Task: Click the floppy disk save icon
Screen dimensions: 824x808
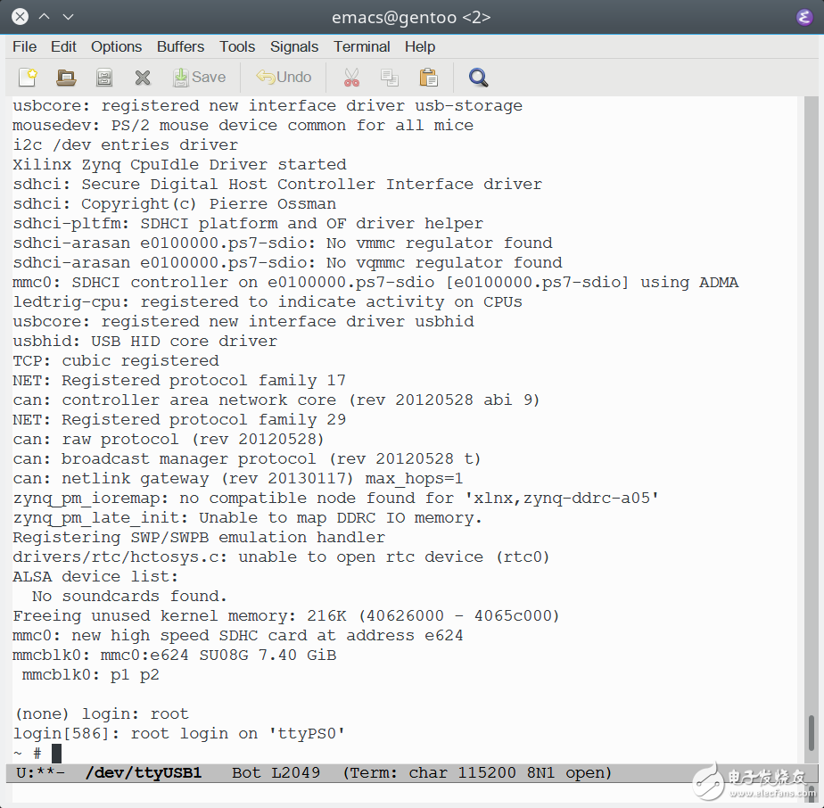Action: click(x=103, y=78)
